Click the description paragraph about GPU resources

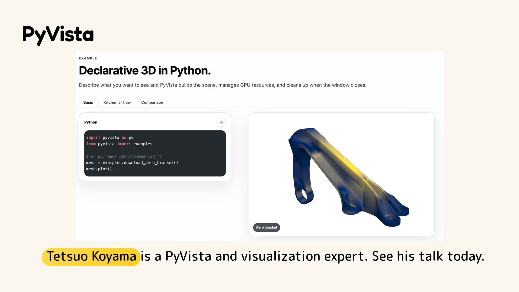[x=223, y=85]
